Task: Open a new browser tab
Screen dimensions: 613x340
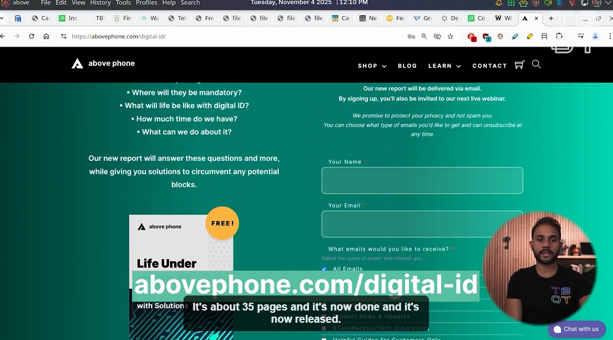Action: pyautogui.click(x=551, y=18)
